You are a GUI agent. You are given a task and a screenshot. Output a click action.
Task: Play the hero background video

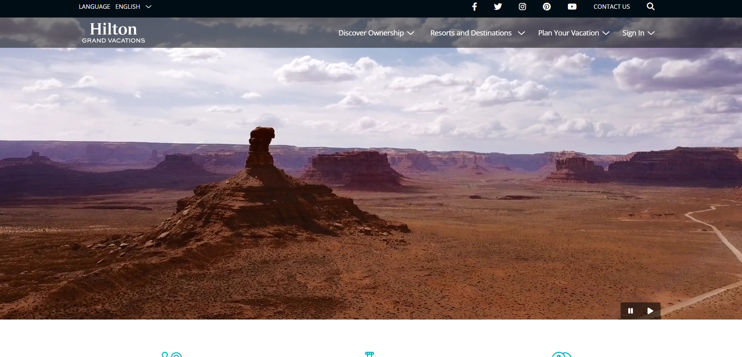click(x=650, y=311)
